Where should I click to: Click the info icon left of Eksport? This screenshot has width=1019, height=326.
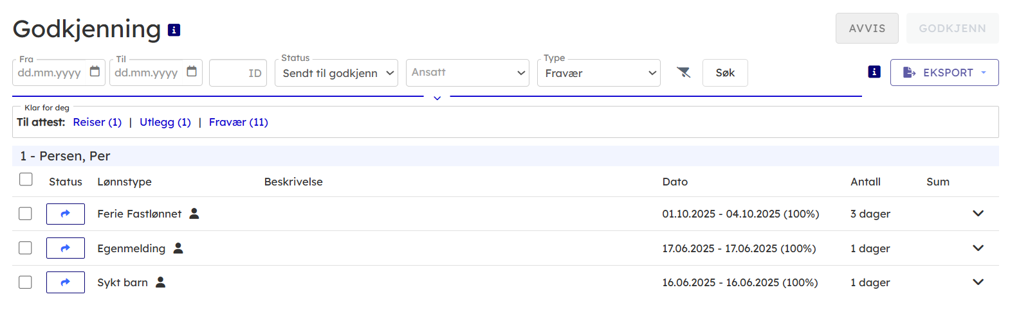[x=874, y=72]
